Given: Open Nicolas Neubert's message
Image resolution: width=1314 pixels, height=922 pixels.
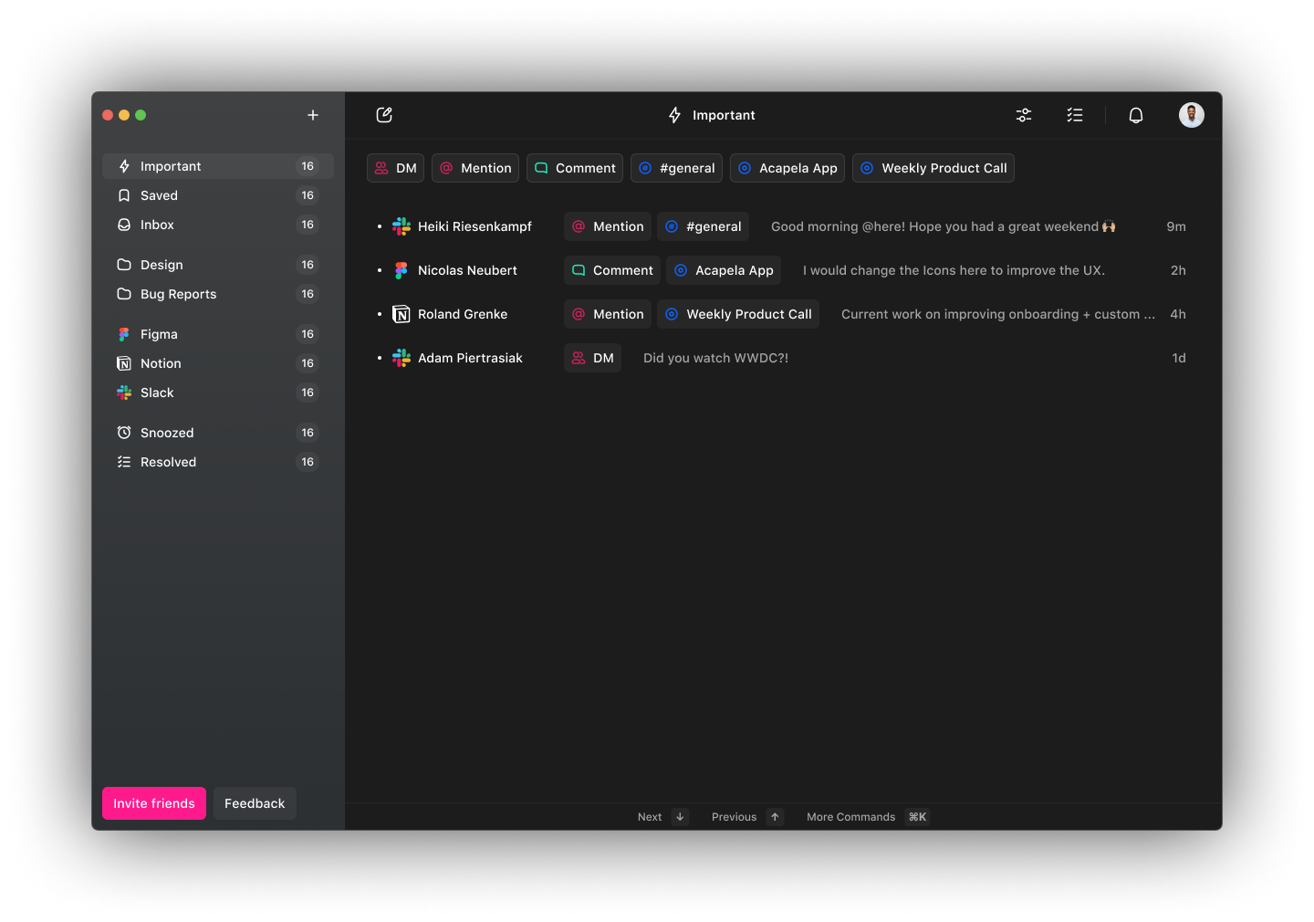Looking at the screenshot, I should tap(782, 270).
